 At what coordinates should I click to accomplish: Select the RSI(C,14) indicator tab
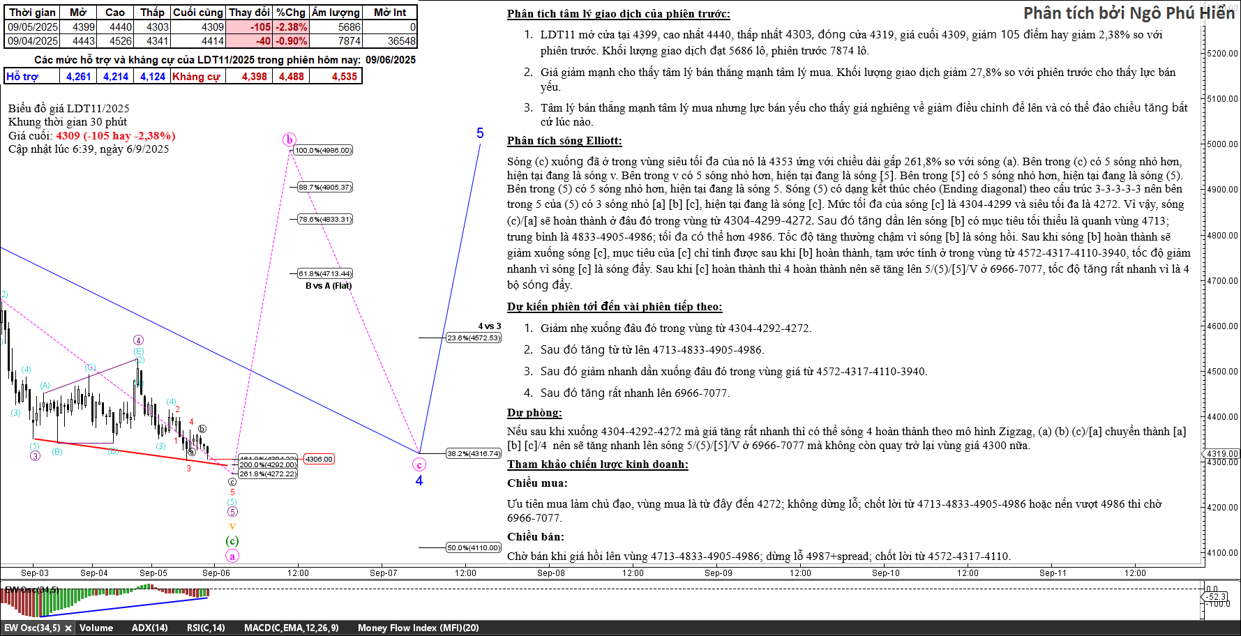[206, 628]
